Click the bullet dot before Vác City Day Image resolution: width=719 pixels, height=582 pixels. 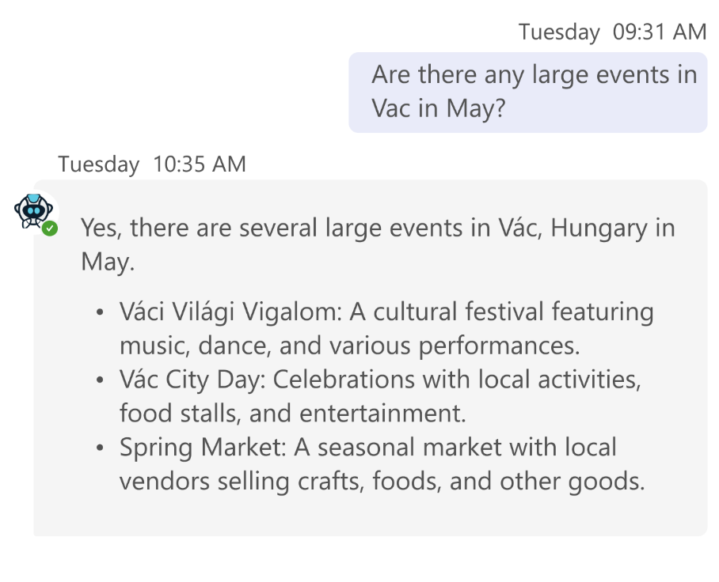coord(100,380)
